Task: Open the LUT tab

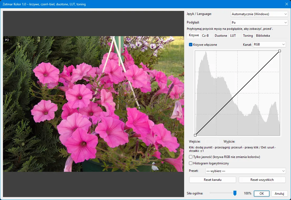Action: pyautogui.click(x=233, y=36)
